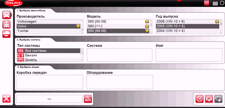Screen dimensions: 225x108
Task: Toggle favorite star on 2006 year
Action: [217, 21]
